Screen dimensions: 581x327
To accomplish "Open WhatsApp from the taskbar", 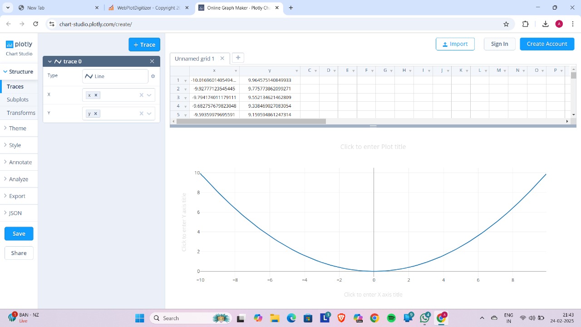I will 424,318.
